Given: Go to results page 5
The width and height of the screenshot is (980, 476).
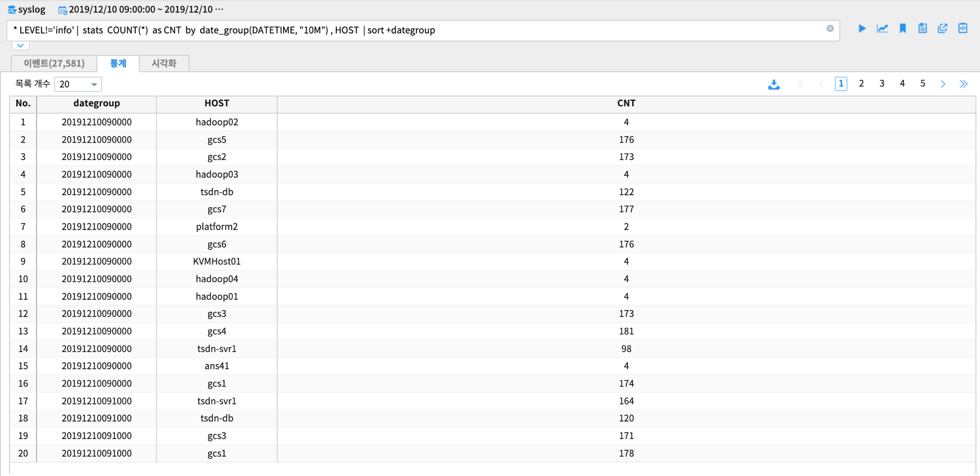Looking at the screenshot, I should coord(923,84).
